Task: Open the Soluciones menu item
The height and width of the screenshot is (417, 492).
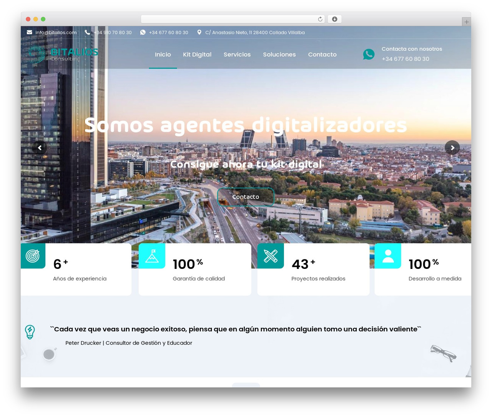Action: [279, 55]
